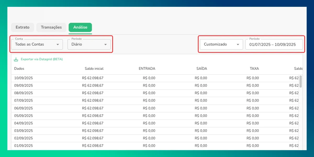Click the export download icon
The height and width of the screenshot is (157, 314).
(x=16, y=59)
